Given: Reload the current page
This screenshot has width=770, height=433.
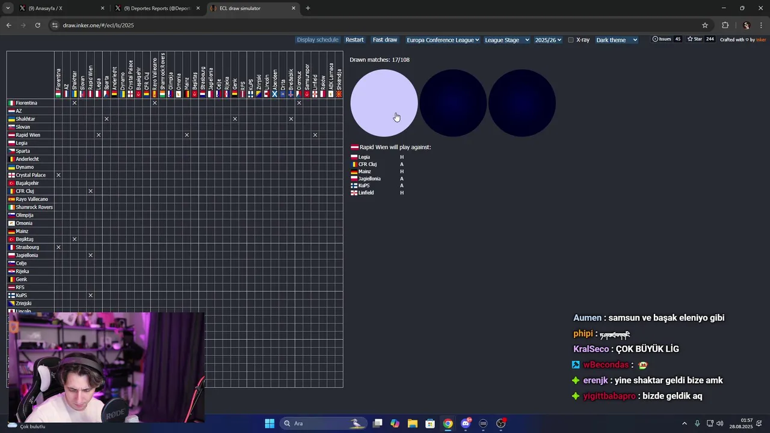Looking at the screenshot, I should click(37, 25).
